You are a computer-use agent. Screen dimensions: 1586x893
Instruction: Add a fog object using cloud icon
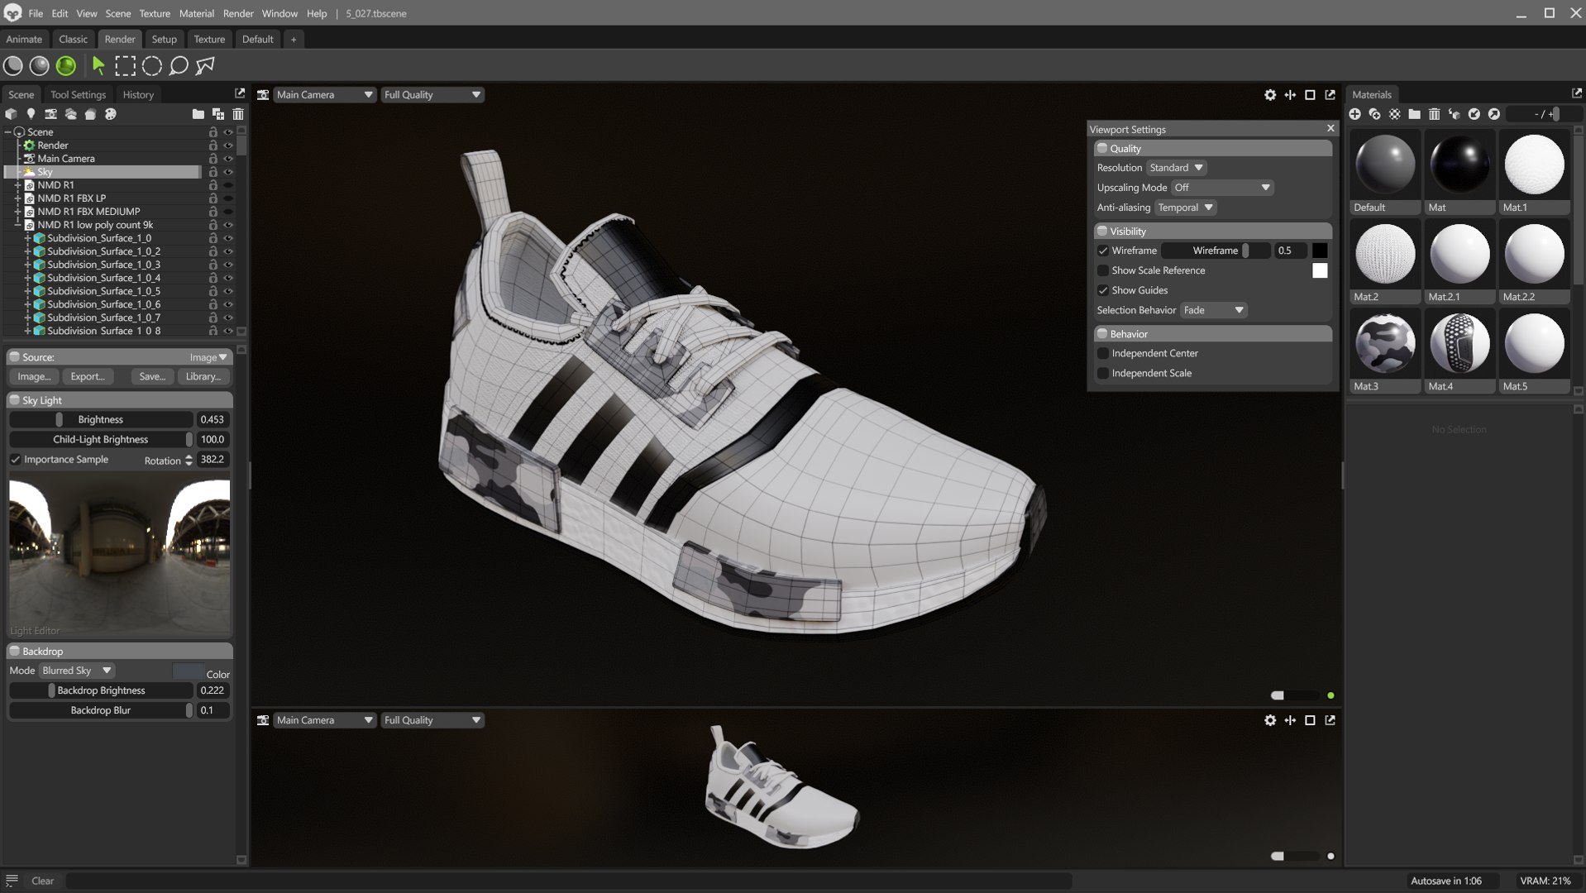pyautogui.click(x=70, y=114)
